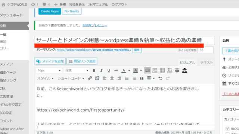Insert a ranking block via RANK icon

155,70
